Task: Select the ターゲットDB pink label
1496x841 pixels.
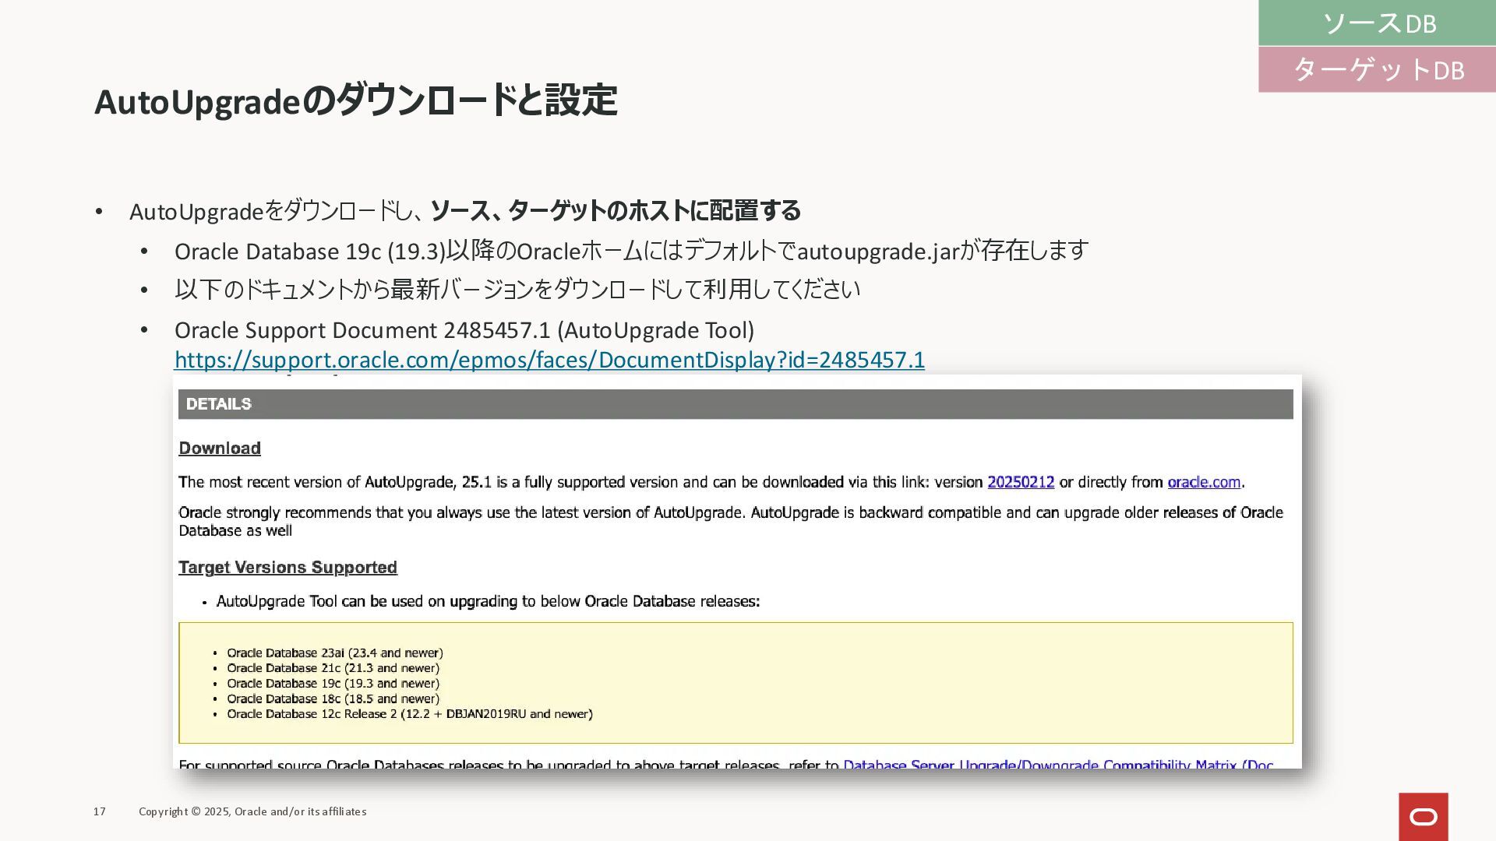Action: click(1377, 69)
